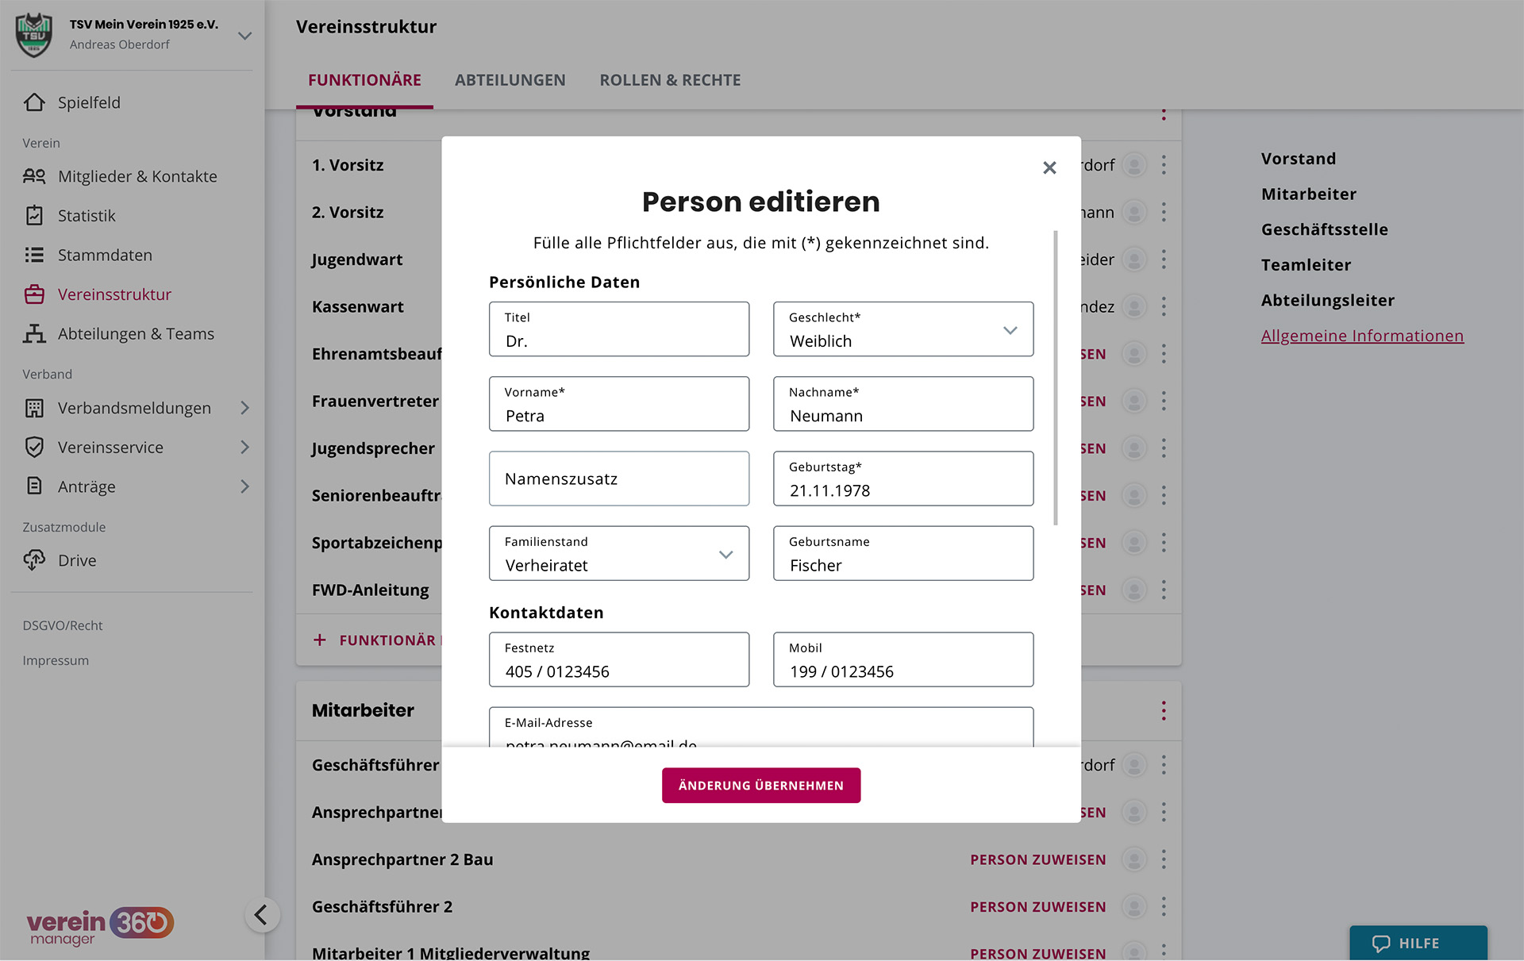This screenshot has width=1524, height=961.
Task: Open Mitglieder & Kontakte people icon
Action: point(34,176)
